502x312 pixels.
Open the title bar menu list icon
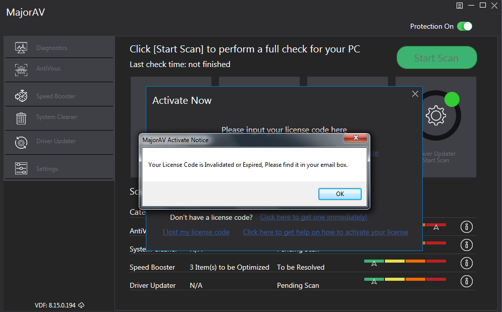(460, 6)
